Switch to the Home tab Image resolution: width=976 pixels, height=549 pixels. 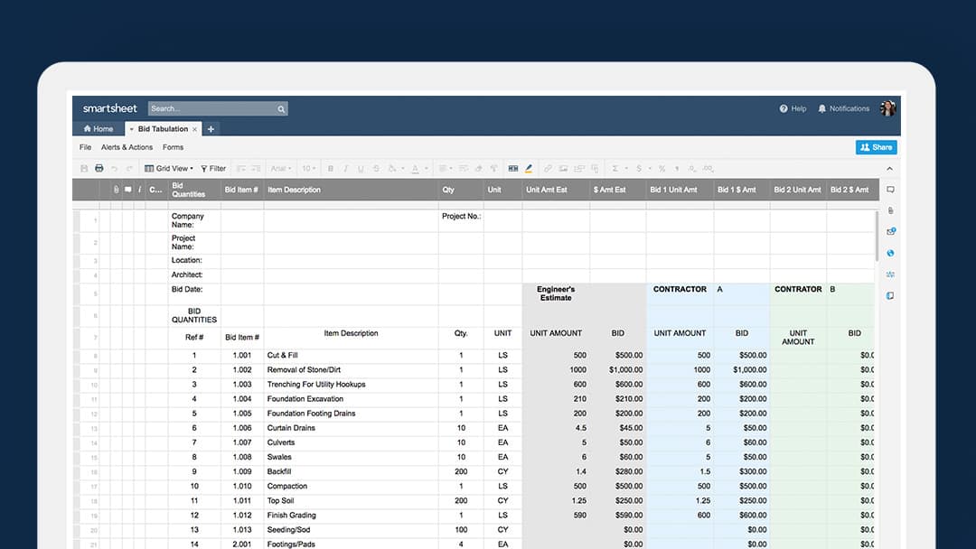99,129
